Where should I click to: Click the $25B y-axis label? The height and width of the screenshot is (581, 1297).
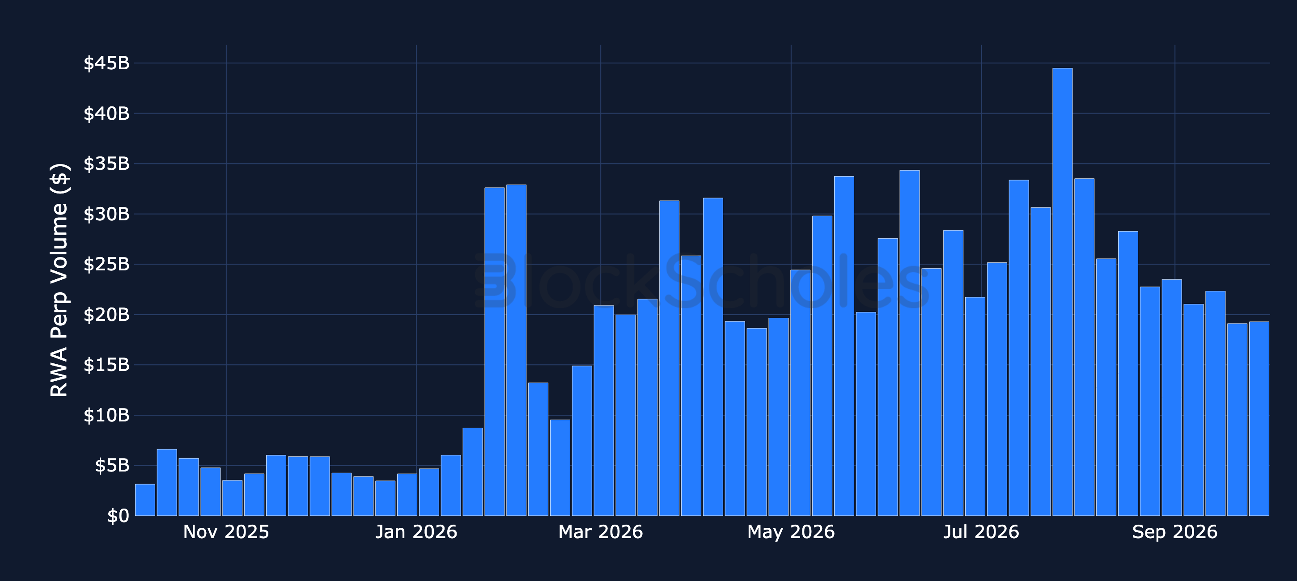tap(106, 265)
